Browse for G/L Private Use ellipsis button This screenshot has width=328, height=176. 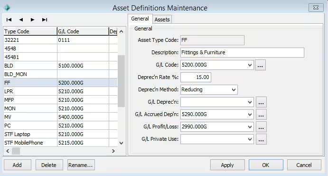point(261,139)
